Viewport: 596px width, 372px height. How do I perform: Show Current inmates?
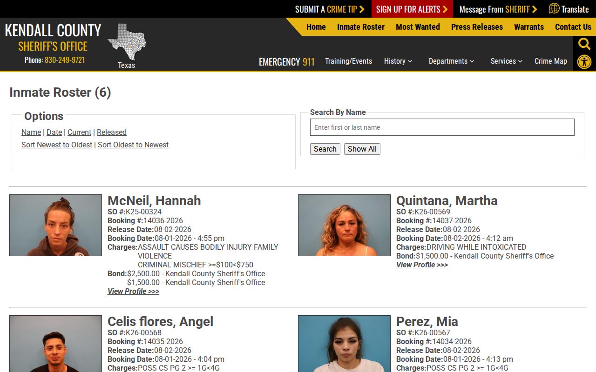click(x=79, y=133)
